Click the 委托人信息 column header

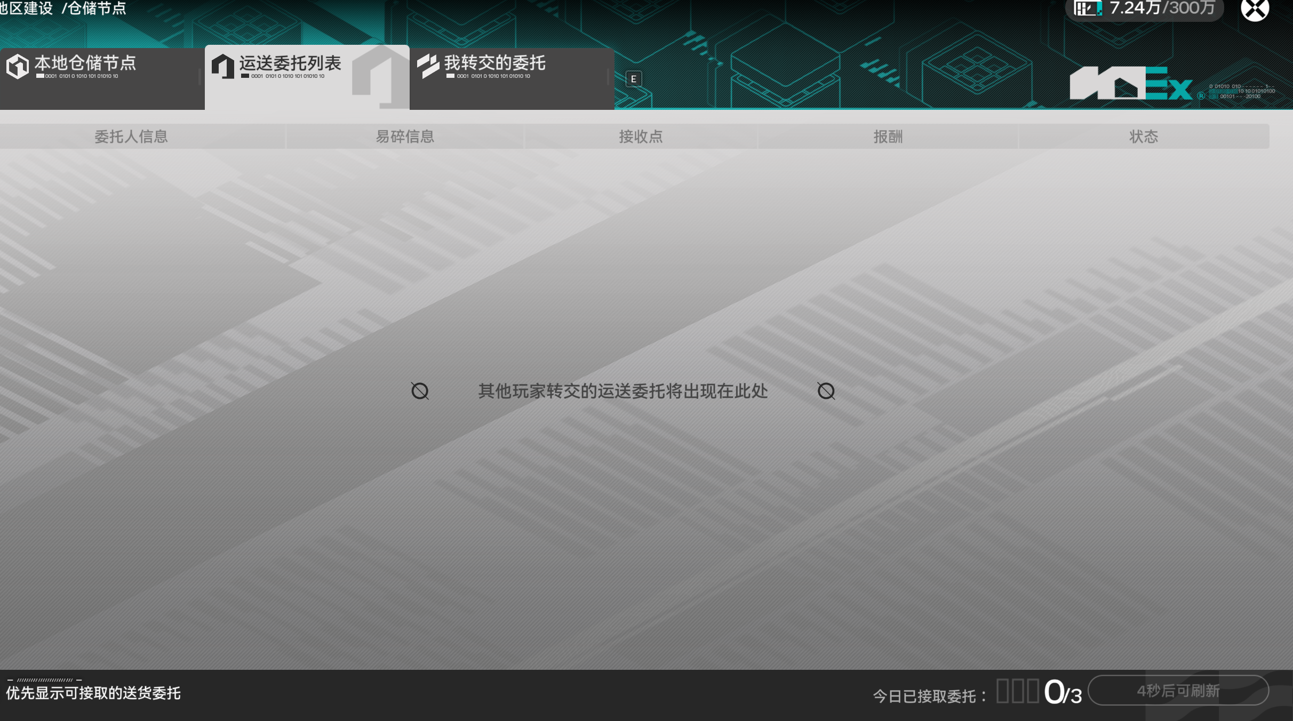132,137
